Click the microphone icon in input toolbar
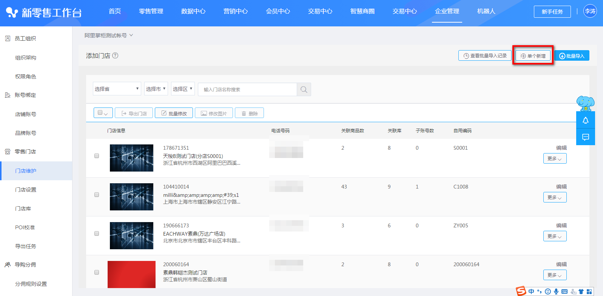This screenshot has height=296, width=603. click(x=556, y=291)
